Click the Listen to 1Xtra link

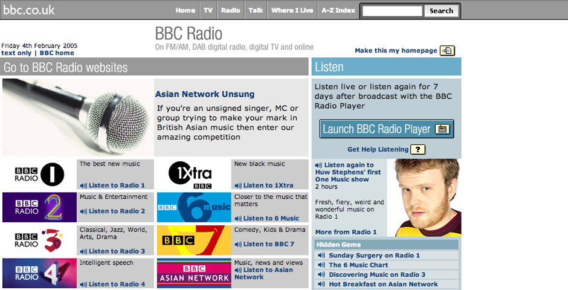(x=268, y=185)
